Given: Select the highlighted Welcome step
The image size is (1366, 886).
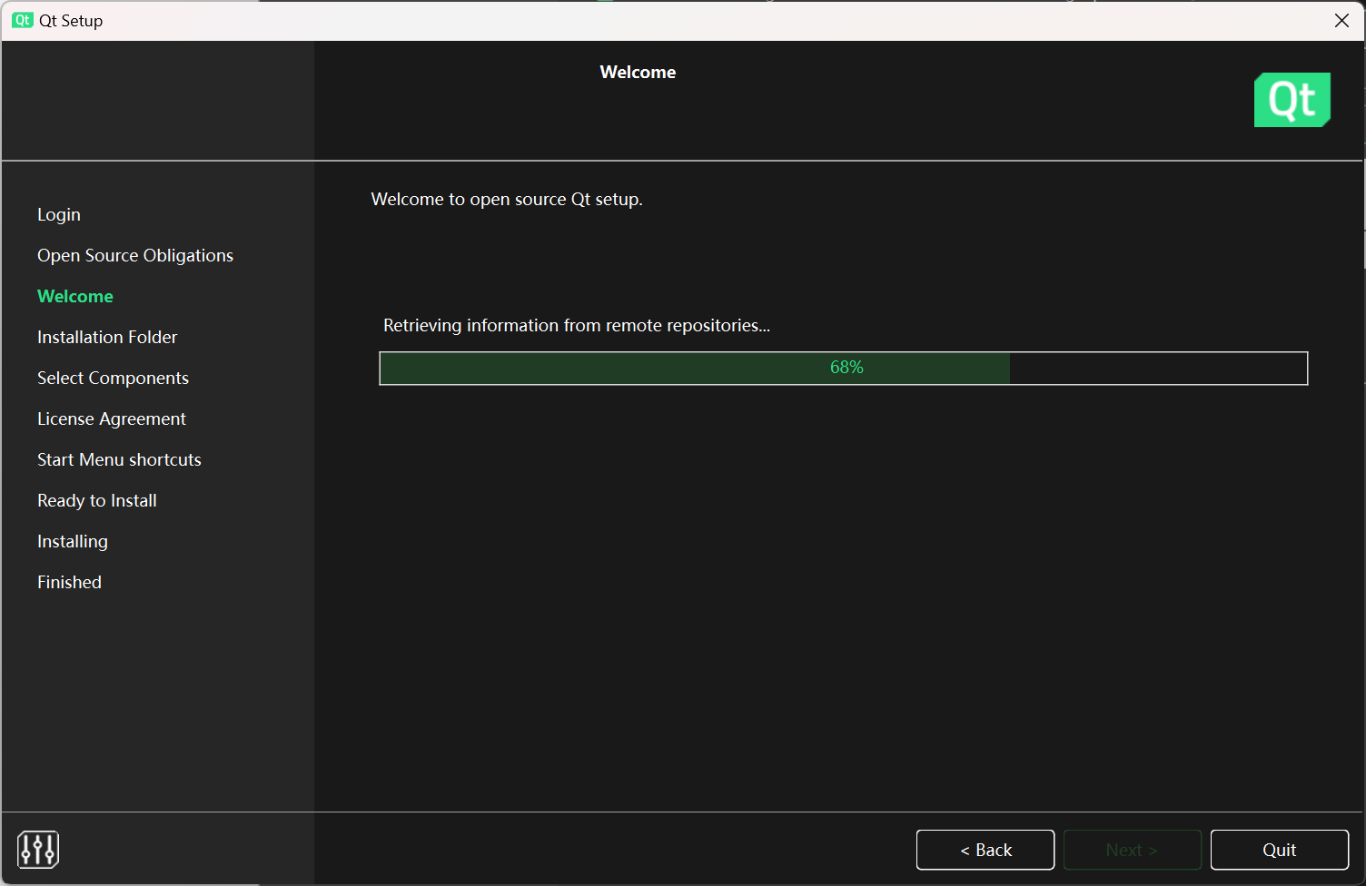Looking at the screenshot, I should click(75, 296).
